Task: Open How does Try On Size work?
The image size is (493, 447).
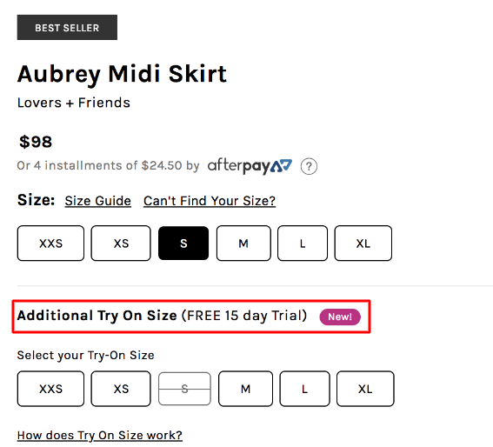Action: [100, 436]
